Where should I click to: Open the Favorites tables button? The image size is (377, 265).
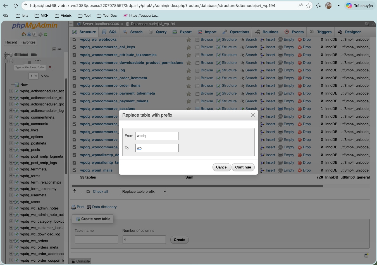pyautogui.click(x=28, y=42)
